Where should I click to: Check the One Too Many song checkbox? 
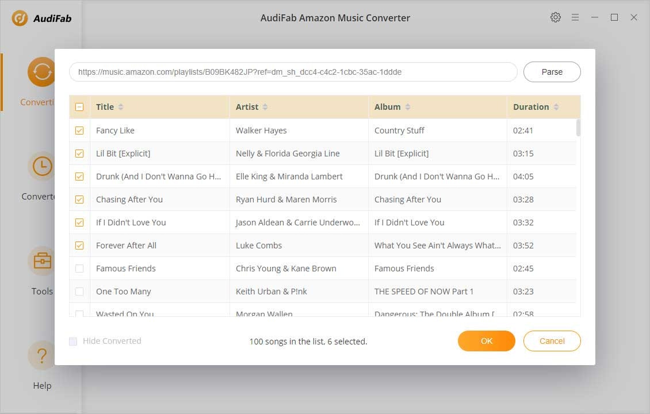[x=79, y=292]
